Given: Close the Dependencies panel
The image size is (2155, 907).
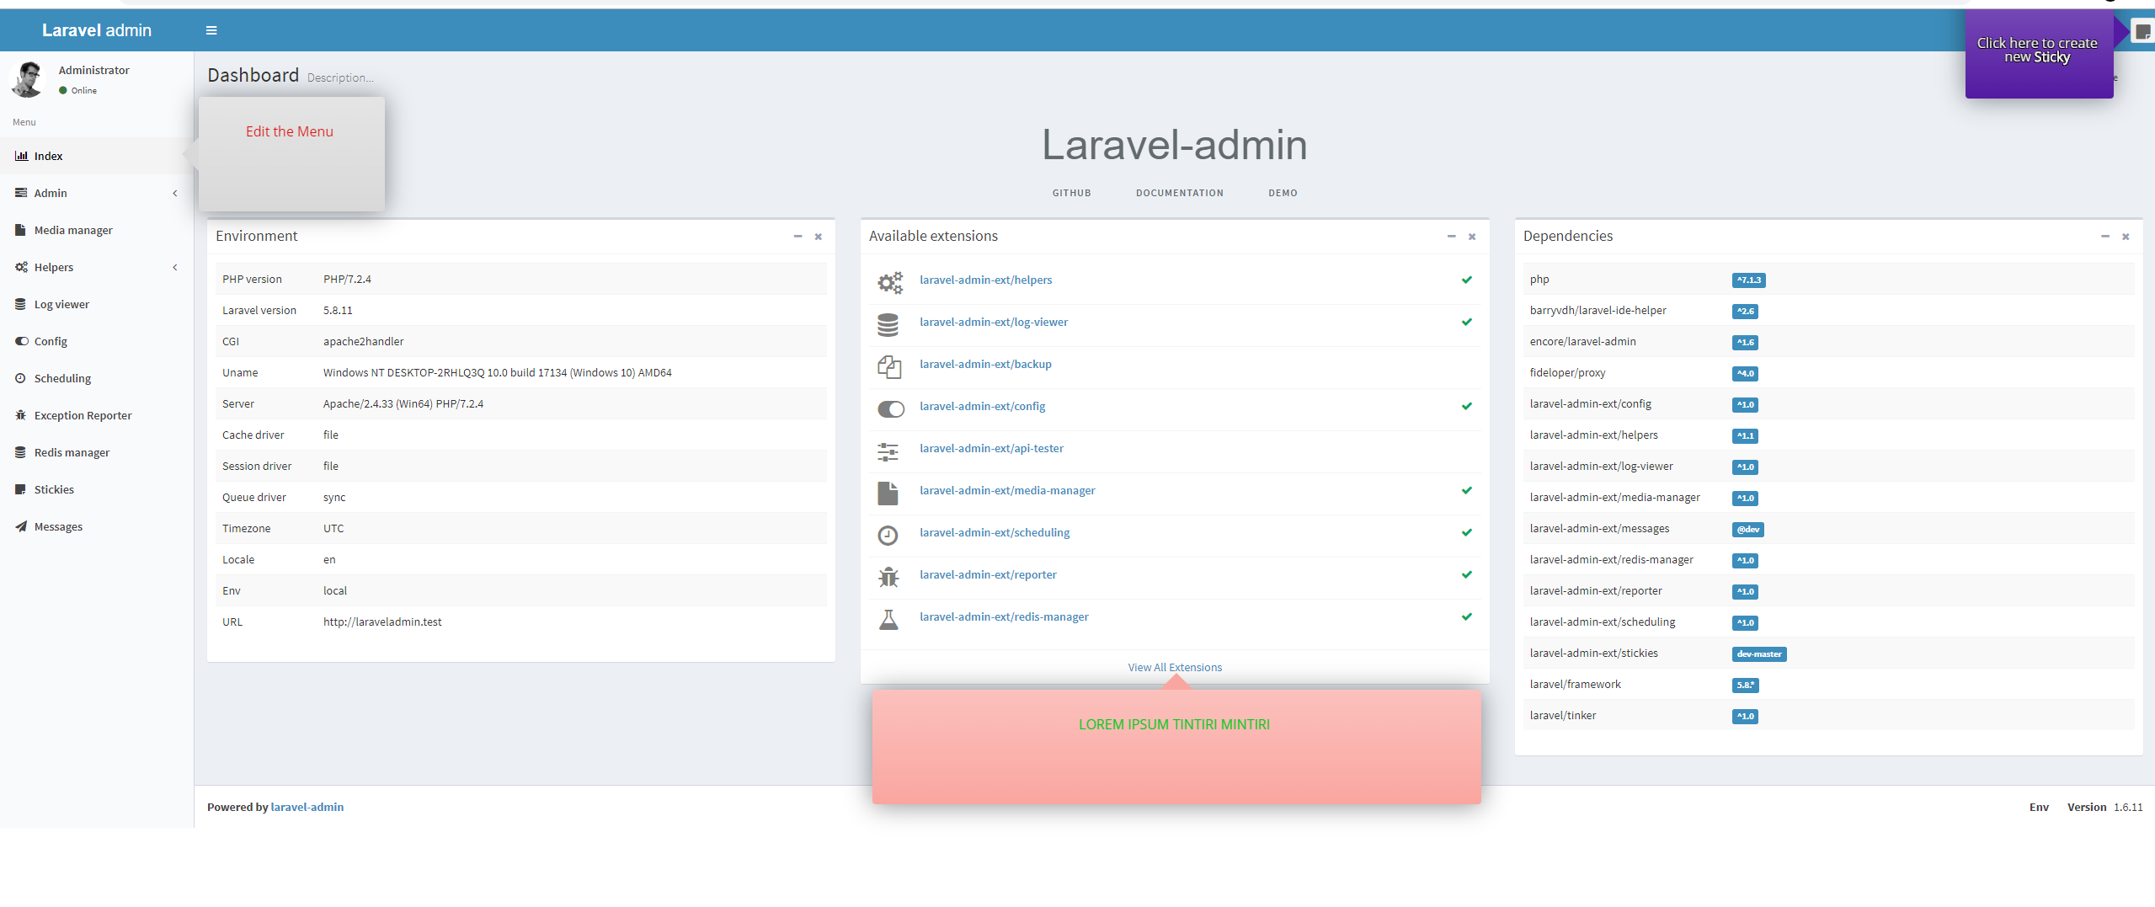Looking at the screenshot, I should point(2126,237).
